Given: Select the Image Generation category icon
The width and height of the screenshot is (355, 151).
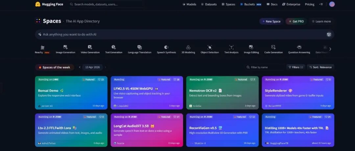Looking at the screenshot, I should tap(65, 47).
